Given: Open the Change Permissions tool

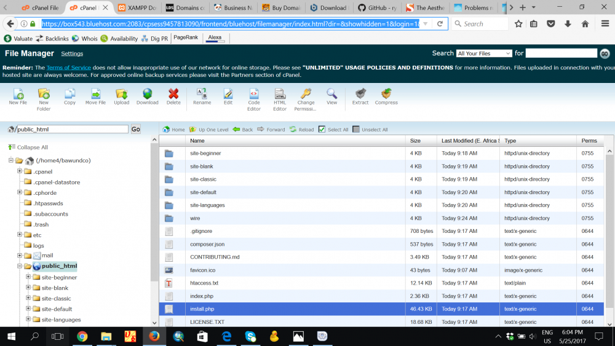Looking at the screenshot, I should (x=306, y=96).
